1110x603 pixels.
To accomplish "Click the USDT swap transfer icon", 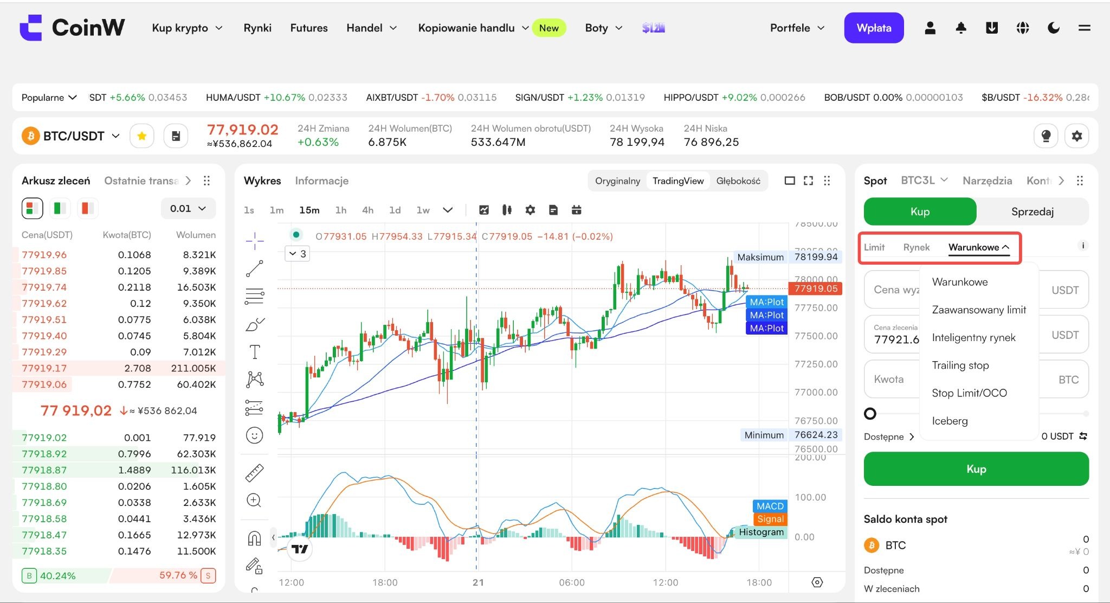I will (x=1083, y=436).
